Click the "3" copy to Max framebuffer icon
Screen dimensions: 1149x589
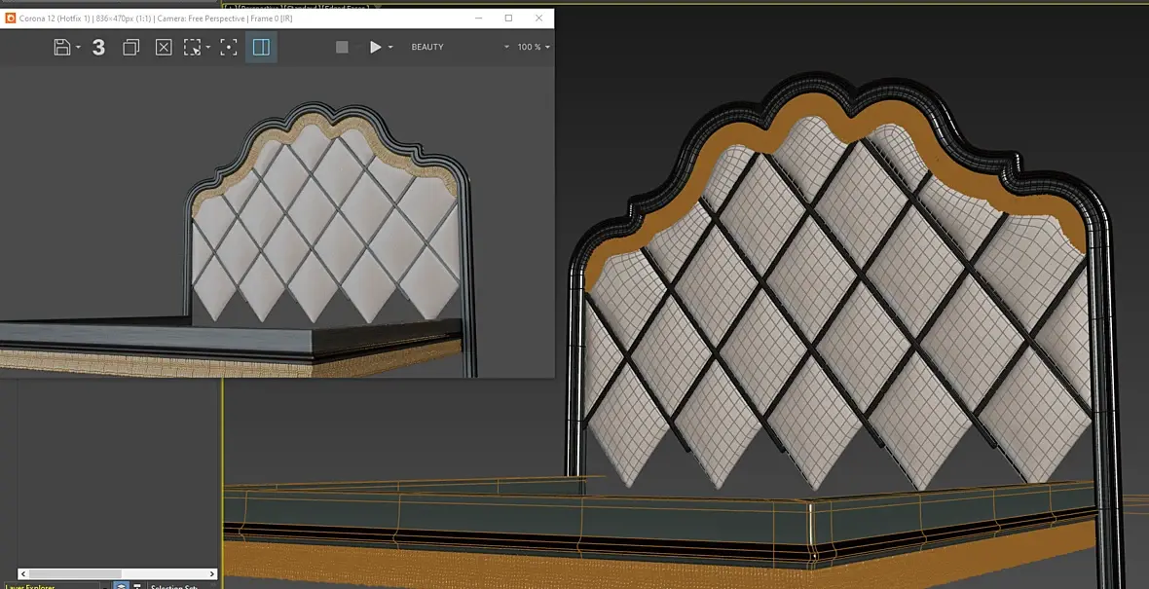pos(98,47)
